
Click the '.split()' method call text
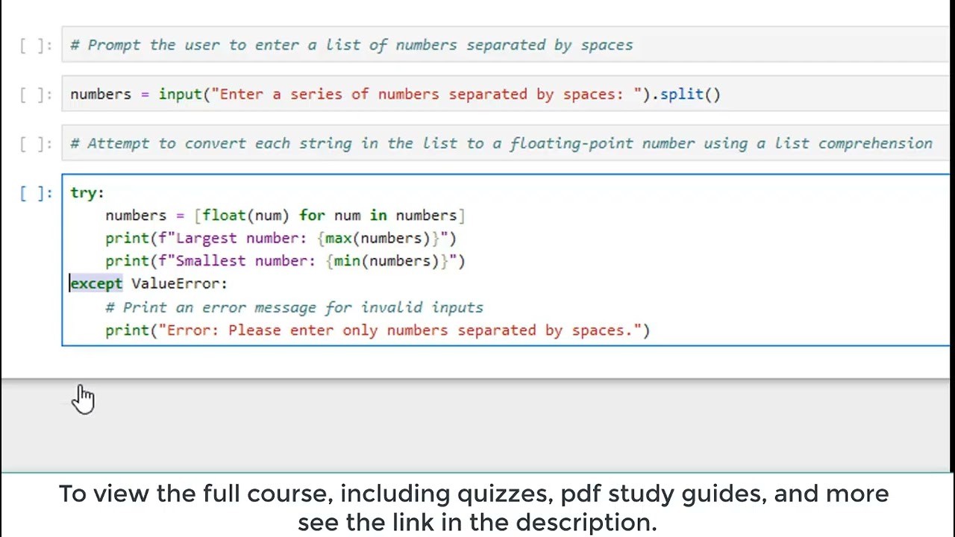point(686,94)
